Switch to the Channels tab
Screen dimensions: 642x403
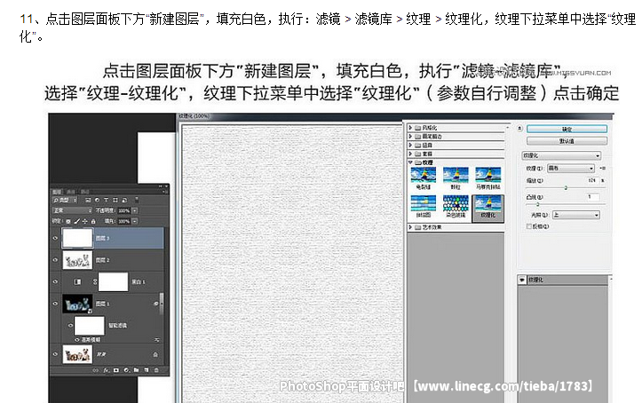(71, 192)
